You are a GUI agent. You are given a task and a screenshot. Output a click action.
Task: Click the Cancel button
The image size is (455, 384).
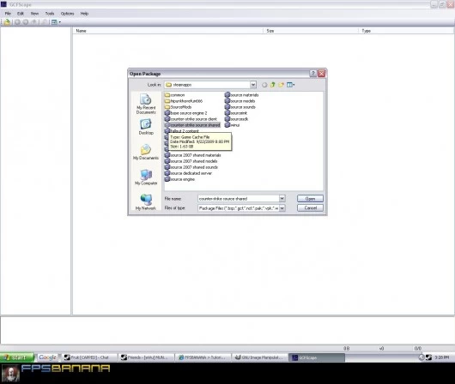pos(310,208)
